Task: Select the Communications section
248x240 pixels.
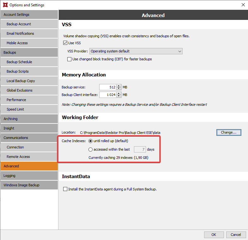Action: pos(29,138)
